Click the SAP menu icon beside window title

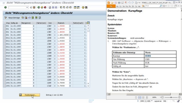point(4,3)
